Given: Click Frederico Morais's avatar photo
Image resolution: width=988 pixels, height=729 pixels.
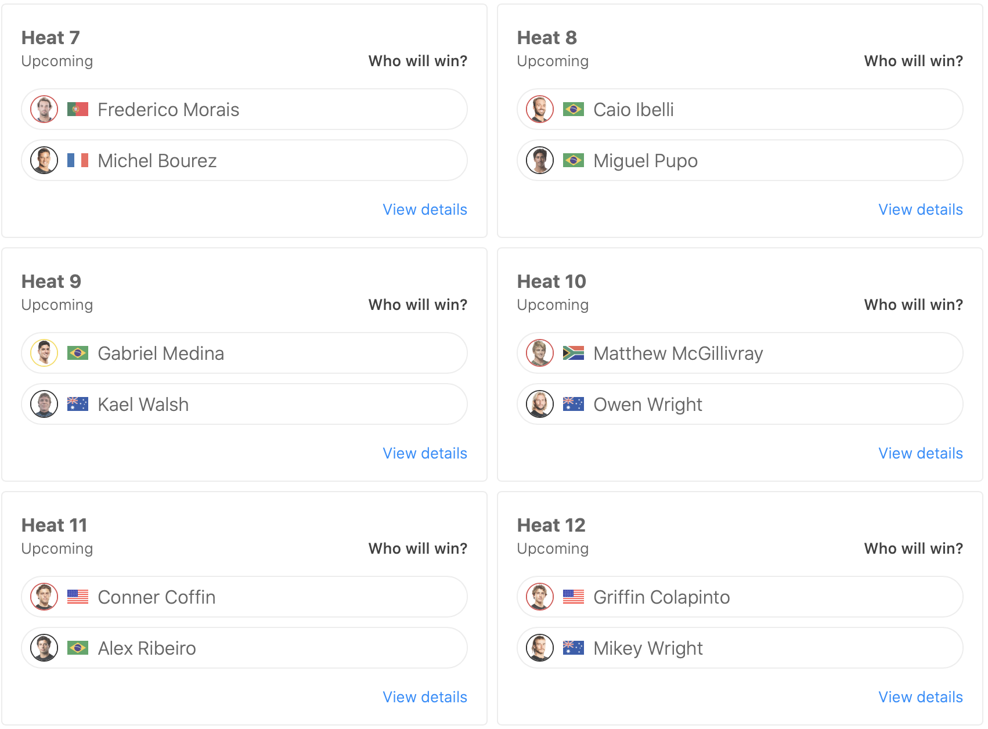Looking at the screenshot, I should click(44, 109).
